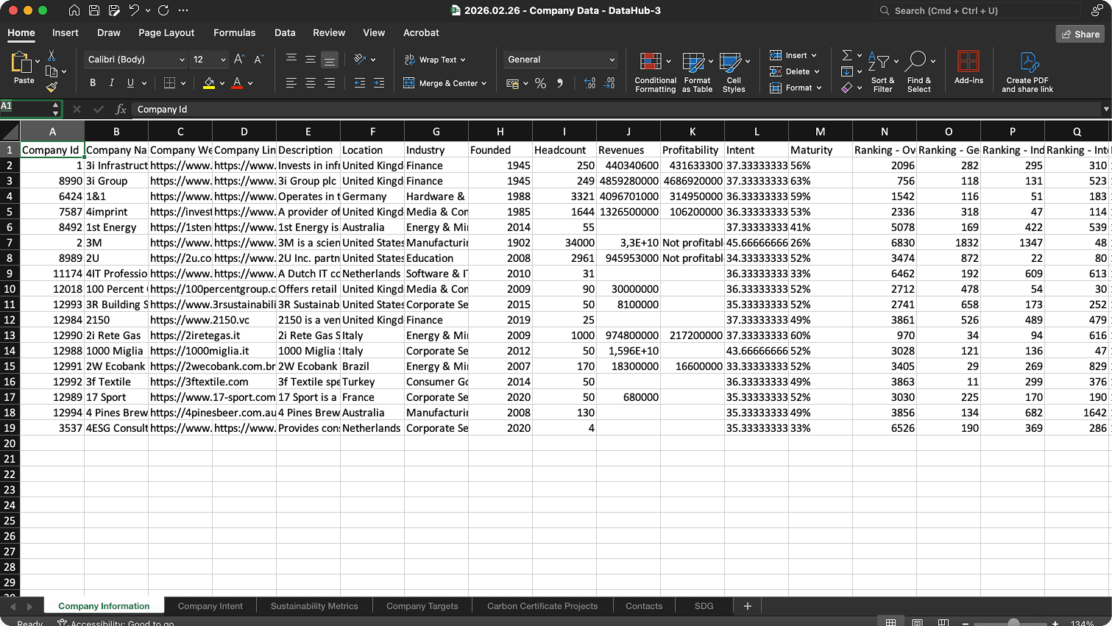This screenshot has height=626, width=1112.
Task: Activate the Format Painter brush
Action: pos(52,87)
